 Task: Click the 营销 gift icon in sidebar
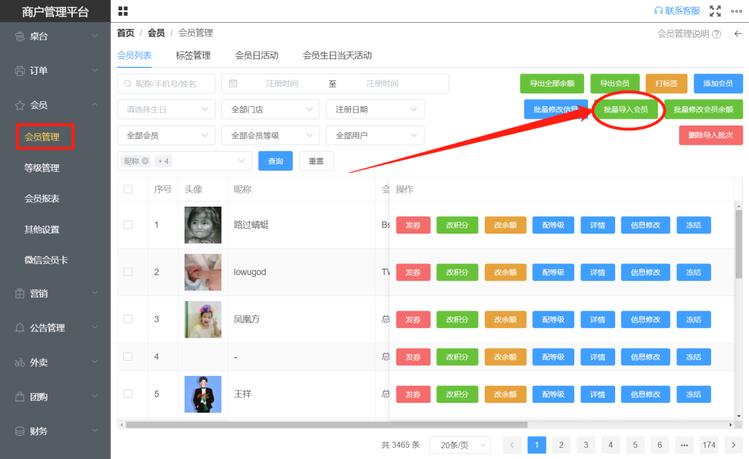pyautogui.click(x=19, y=294)
